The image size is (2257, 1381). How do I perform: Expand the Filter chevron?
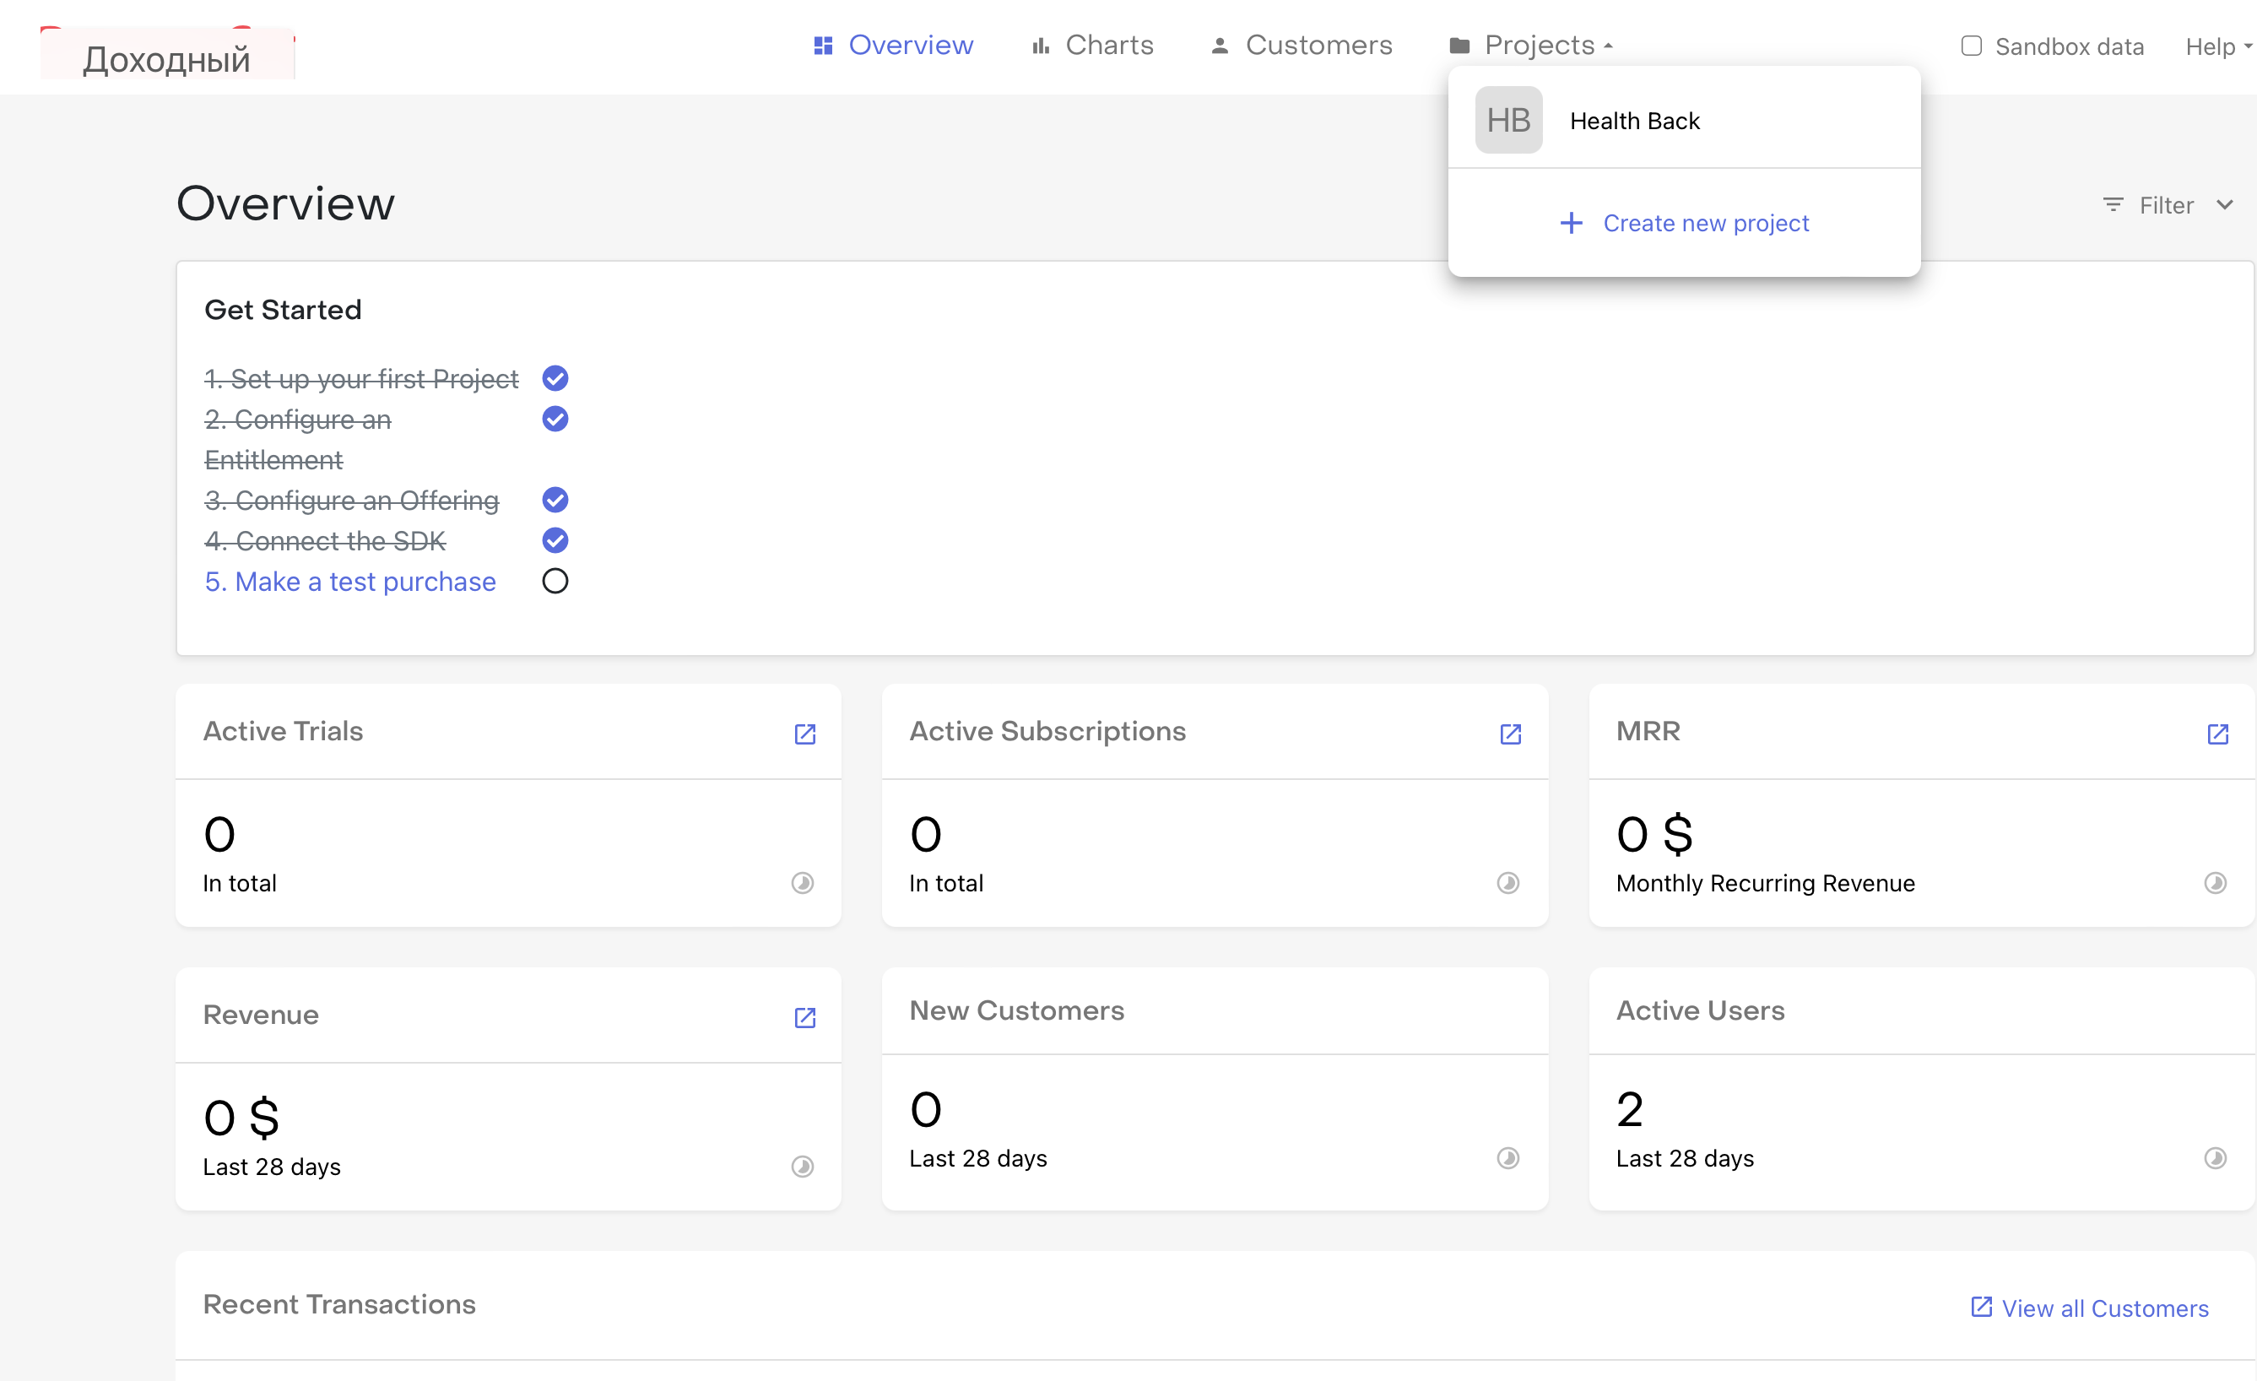coord(2224,204)
